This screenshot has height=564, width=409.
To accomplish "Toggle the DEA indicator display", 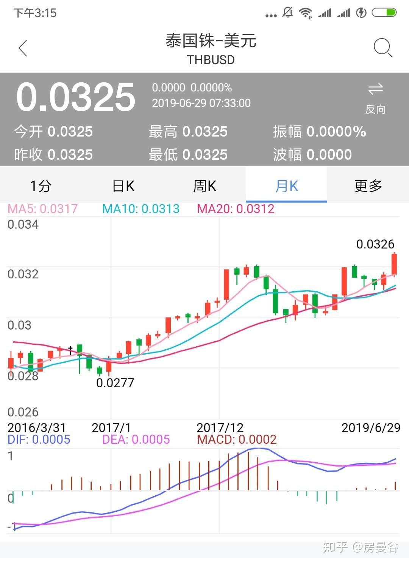I will tap(136, 439).
